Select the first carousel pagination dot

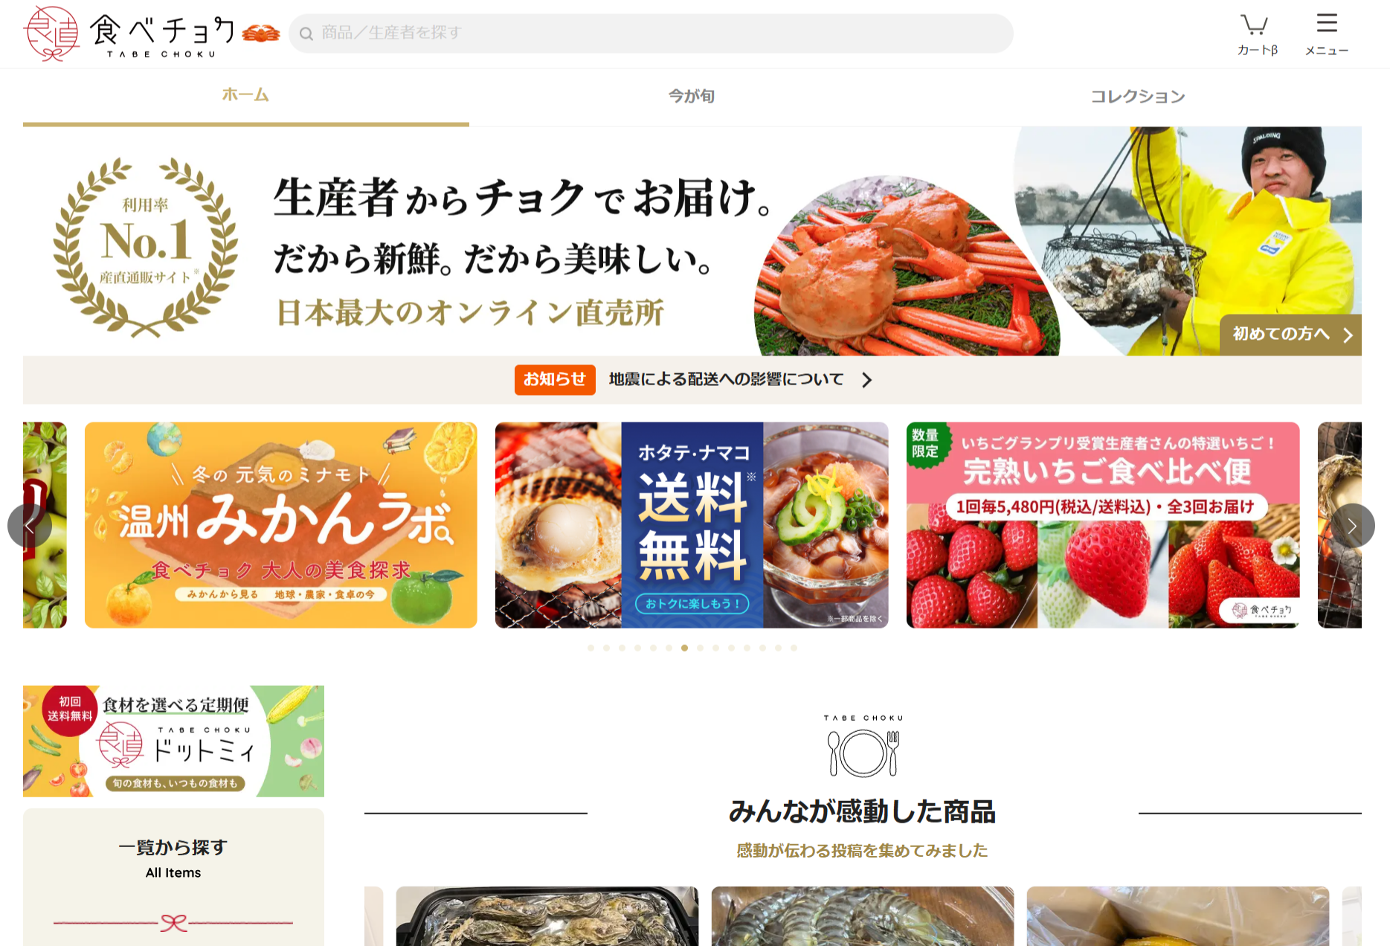(591, 648)
